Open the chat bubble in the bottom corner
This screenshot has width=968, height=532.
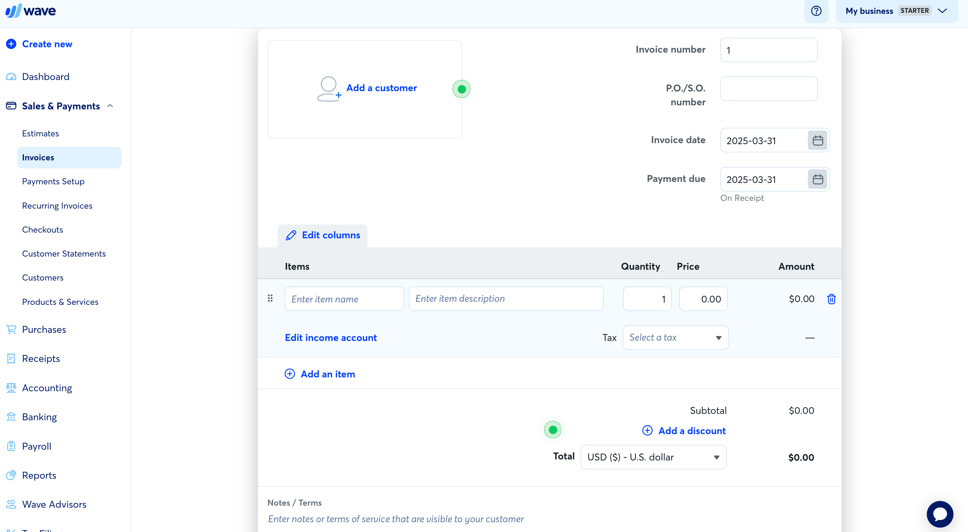[940, 514]
